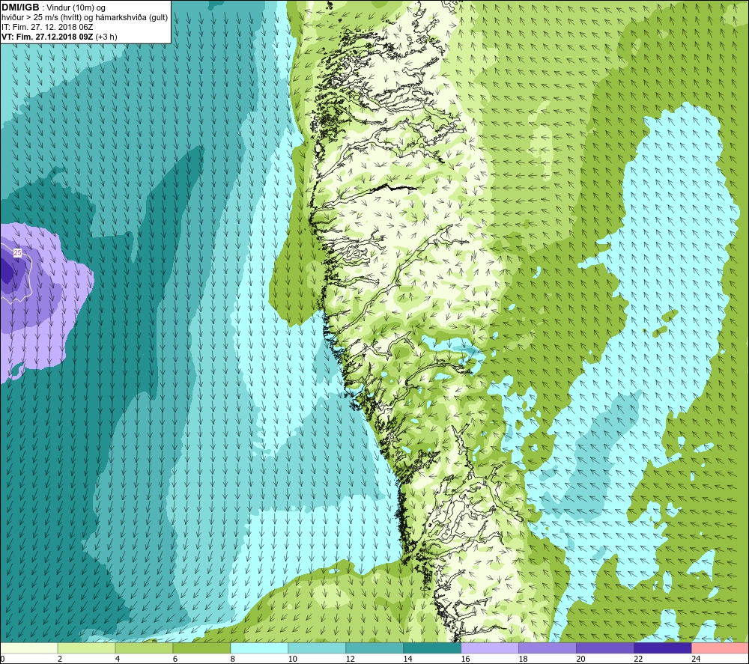Click the "22" value on color scale
This screenshot has height=664, width=749.
click(x=638, y=659)
